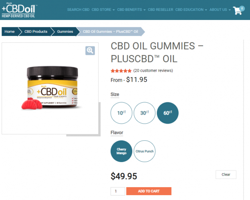The image size is (250, 200).
Task: Open the CBD Reseller menu item
Action: 160,10
